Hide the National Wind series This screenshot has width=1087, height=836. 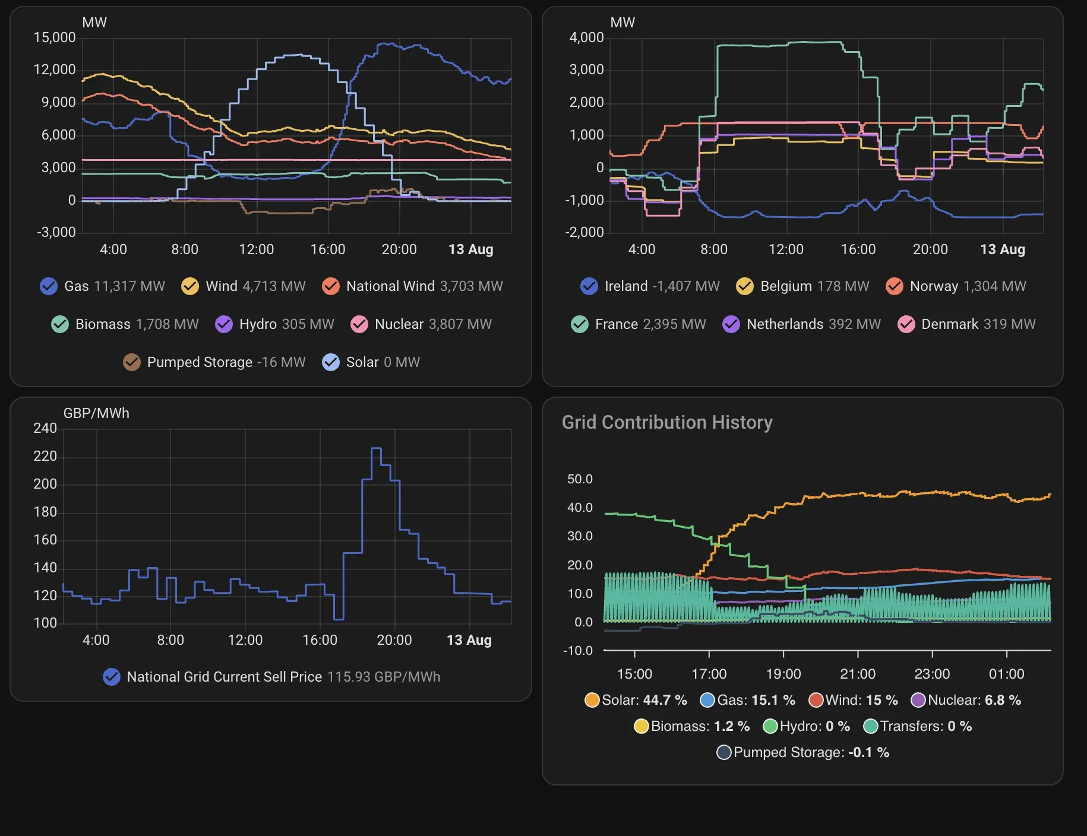331,286
